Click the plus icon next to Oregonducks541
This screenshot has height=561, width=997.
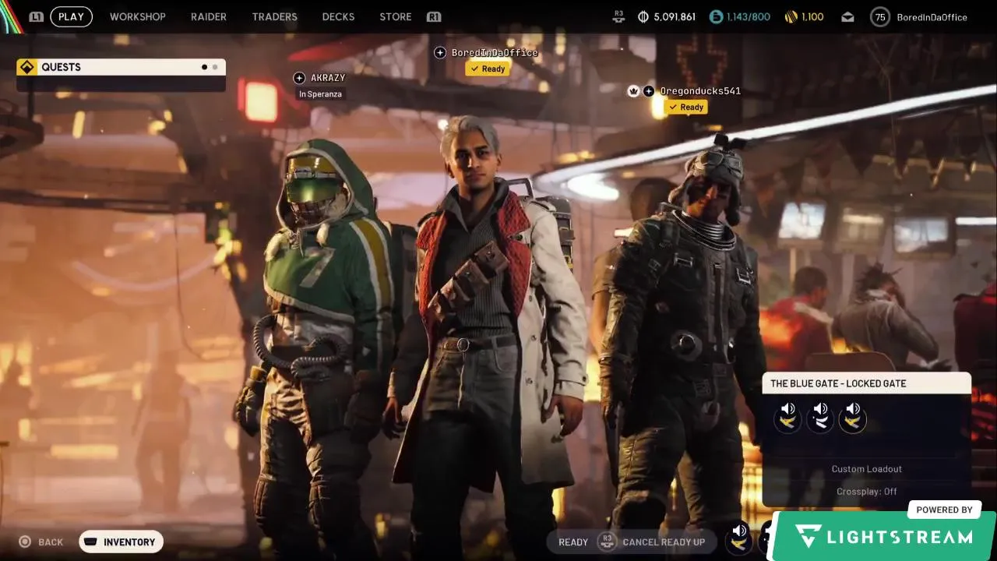pos(649,91)
